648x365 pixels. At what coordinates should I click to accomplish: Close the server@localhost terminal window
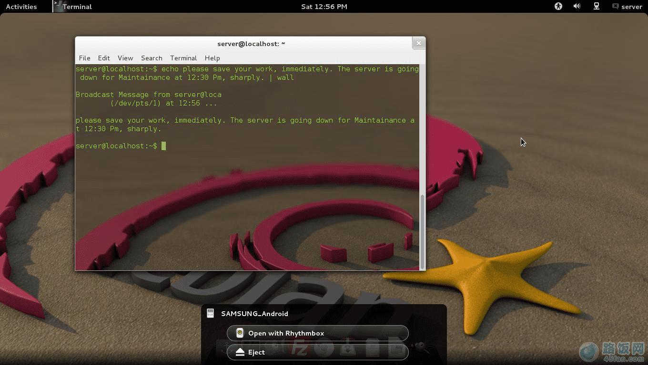[x=419, y=43]
